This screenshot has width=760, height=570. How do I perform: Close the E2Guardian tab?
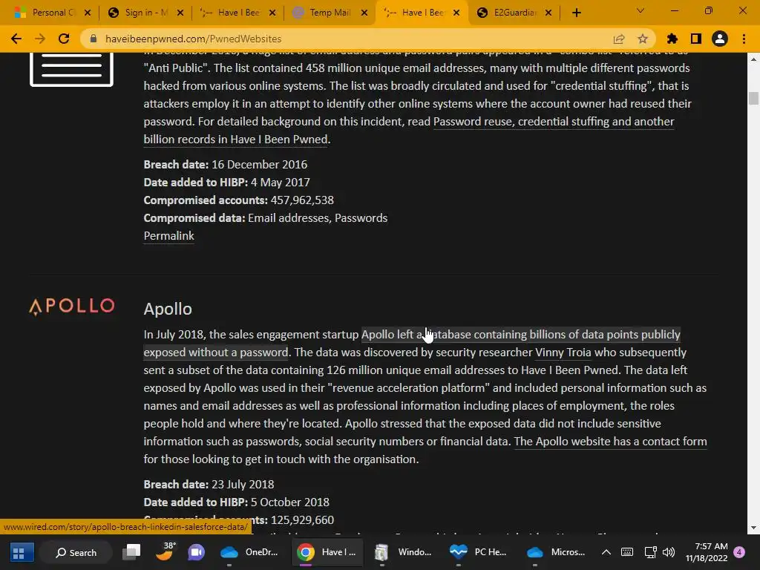(x=548, y=13)
